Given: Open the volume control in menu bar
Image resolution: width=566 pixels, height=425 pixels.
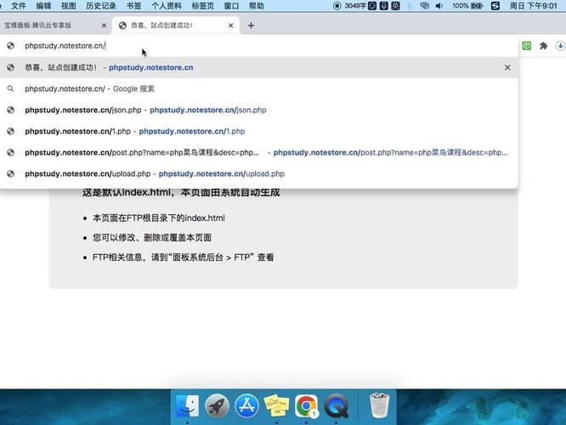Looking at the screenshot, I should pos(439,6).
